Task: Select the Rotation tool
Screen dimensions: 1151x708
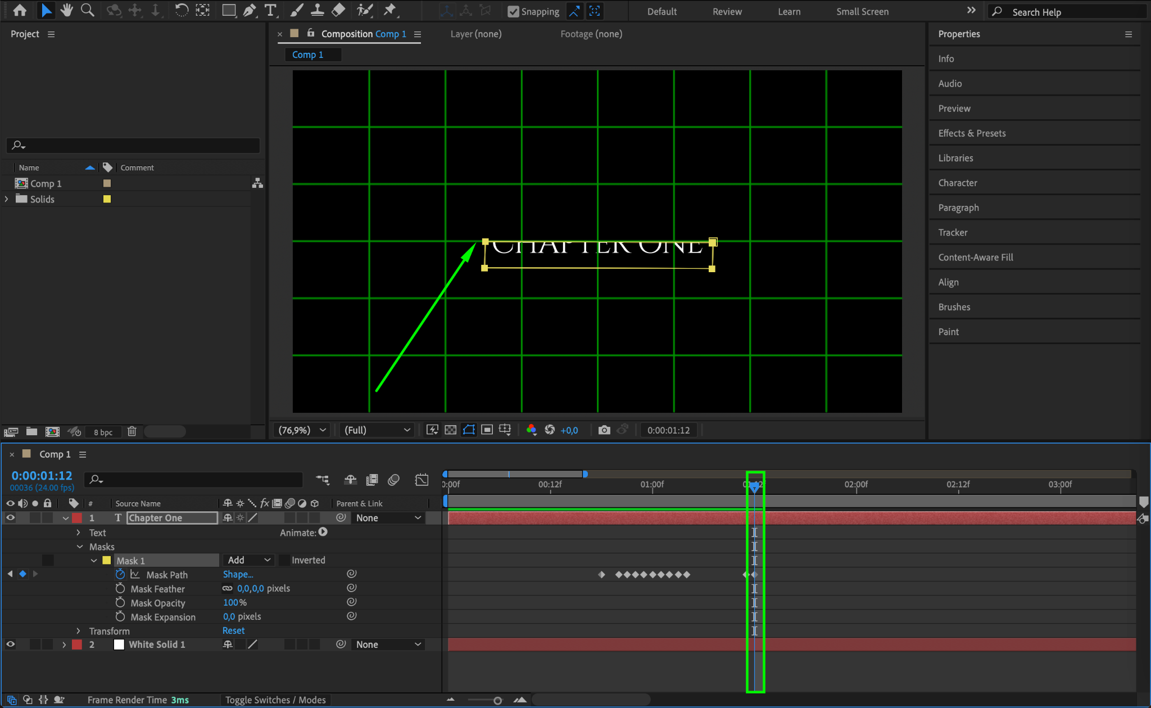Action: [x=181, y=10]
